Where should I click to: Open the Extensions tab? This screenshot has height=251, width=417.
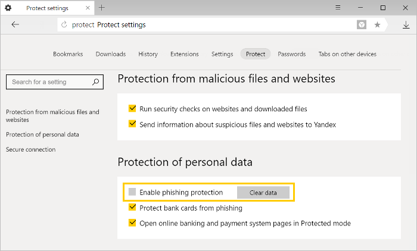click(185, 54)
